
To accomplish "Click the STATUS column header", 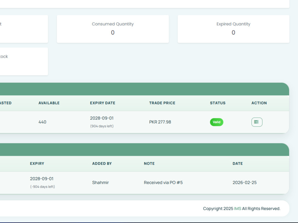I will (218, 103).
